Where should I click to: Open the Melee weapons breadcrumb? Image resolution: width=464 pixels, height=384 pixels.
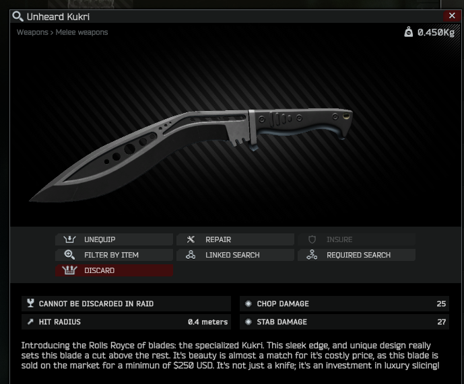81,32
